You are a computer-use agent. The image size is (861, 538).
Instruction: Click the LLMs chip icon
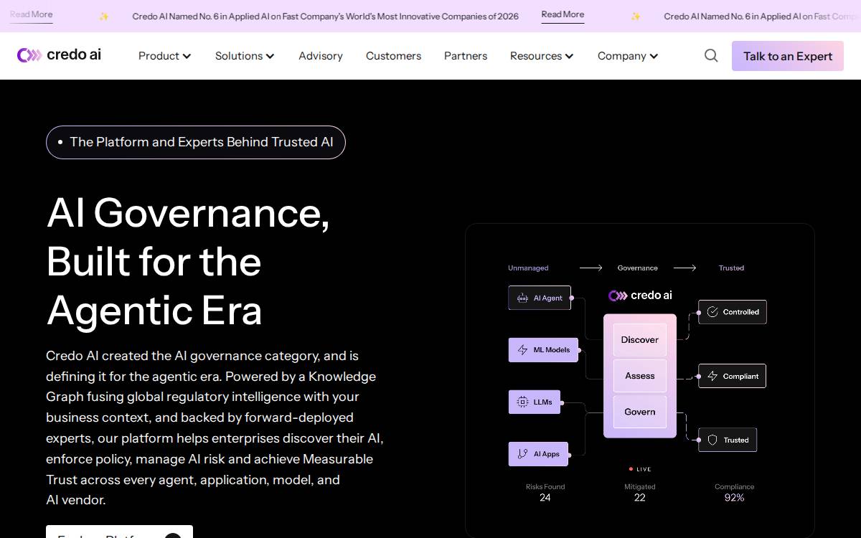(522, 402)
